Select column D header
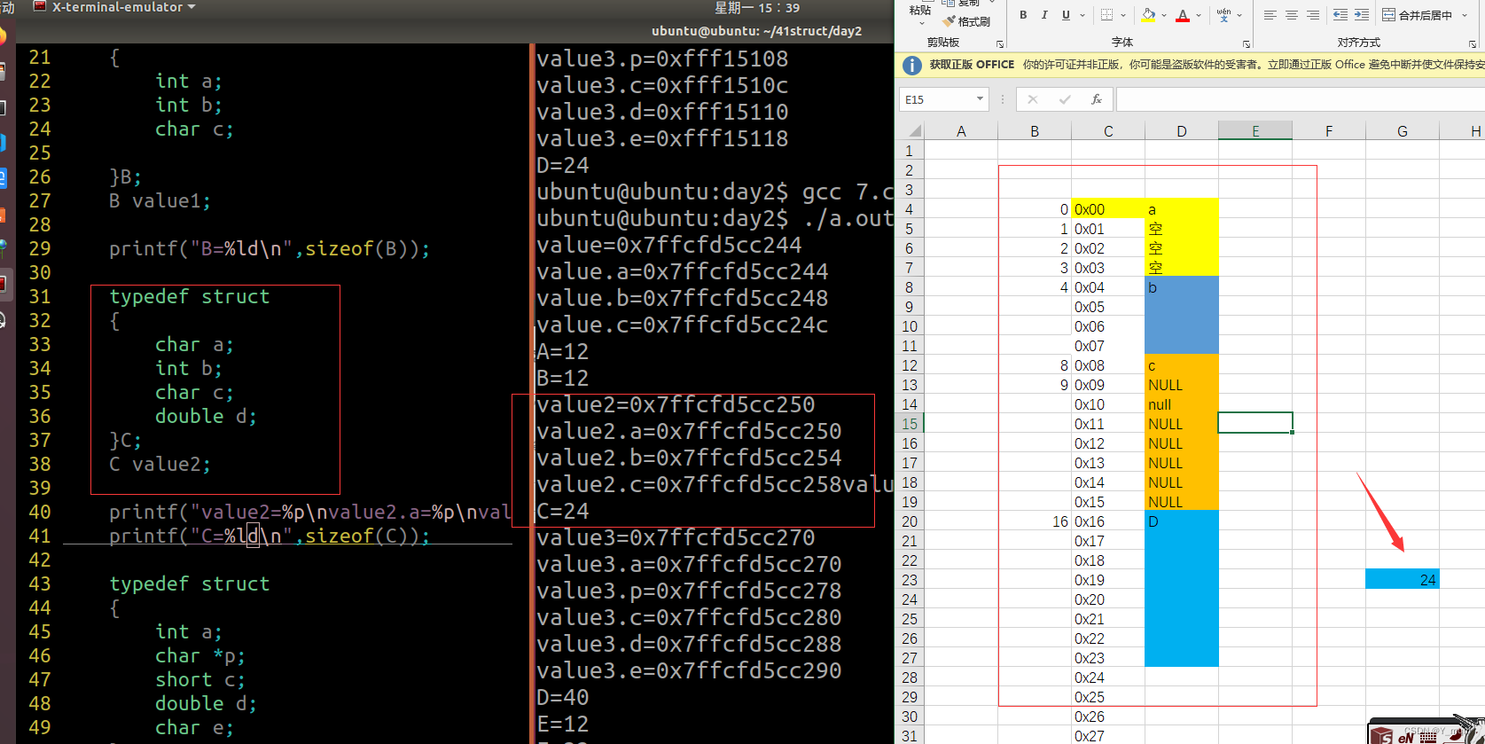This screenshot has height=744, width=1485. point(1182,131)
